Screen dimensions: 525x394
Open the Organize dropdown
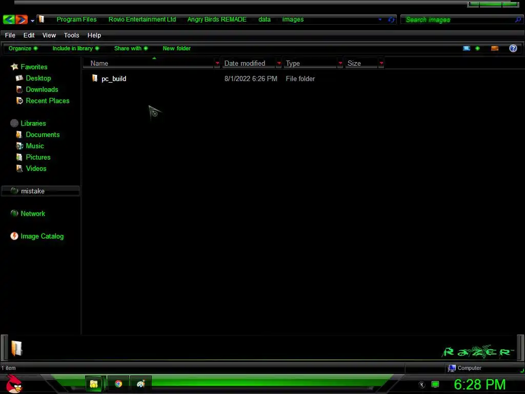pos(23,48)
